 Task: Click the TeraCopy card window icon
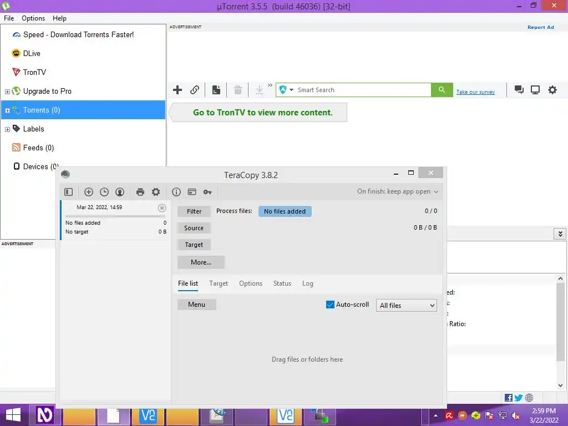click(x=191, y=192)
